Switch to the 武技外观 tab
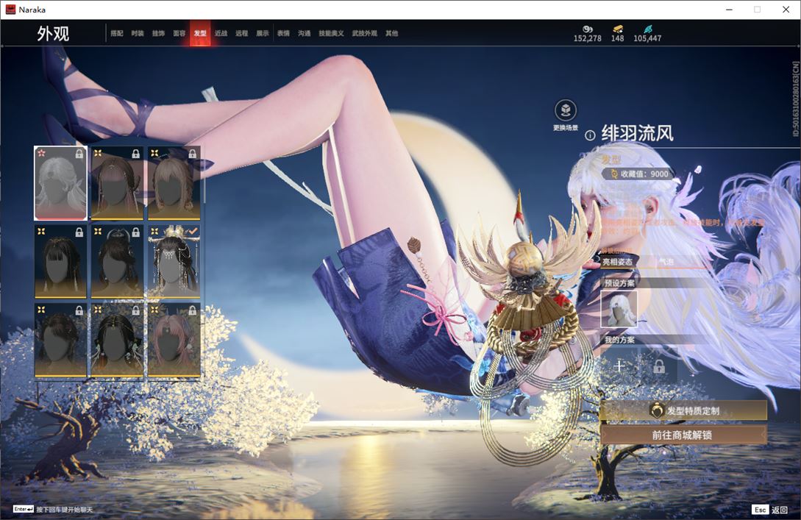 (364, 33)
